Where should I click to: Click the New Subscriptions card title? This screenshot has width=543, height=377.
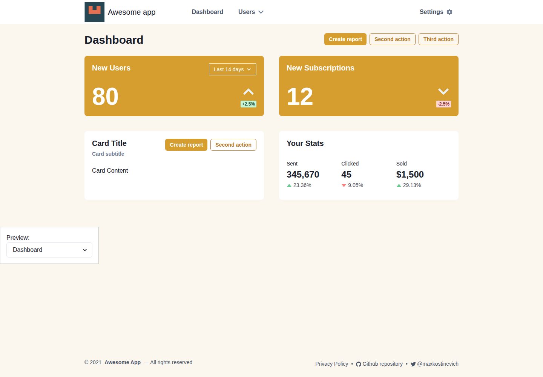point(321,68)
